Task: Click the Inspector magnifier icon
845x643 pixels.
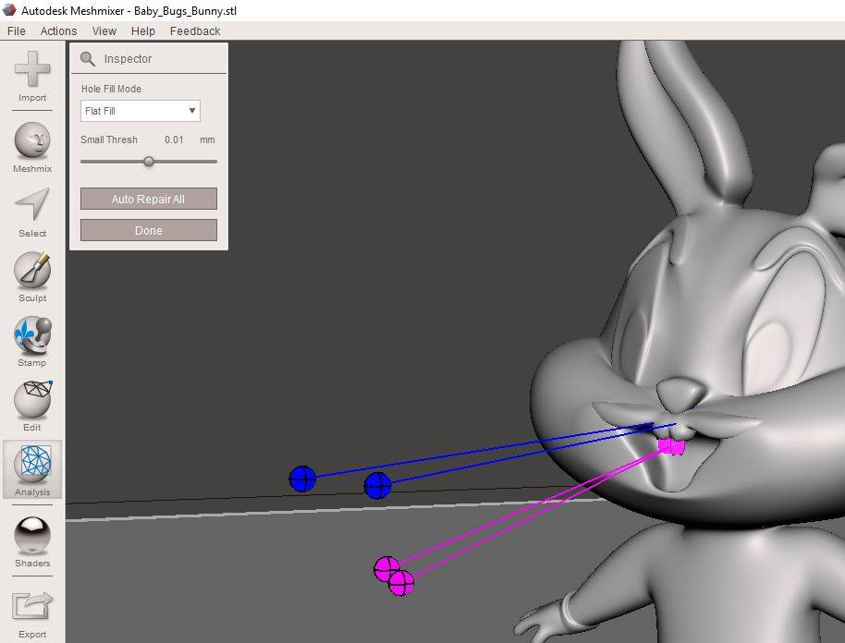Action: 87,59
